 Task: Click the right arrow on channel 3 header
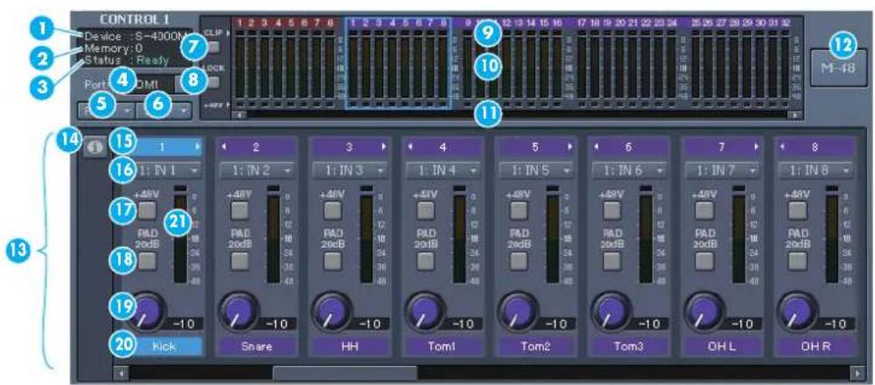pyautogui.click(x=383, y=147)
